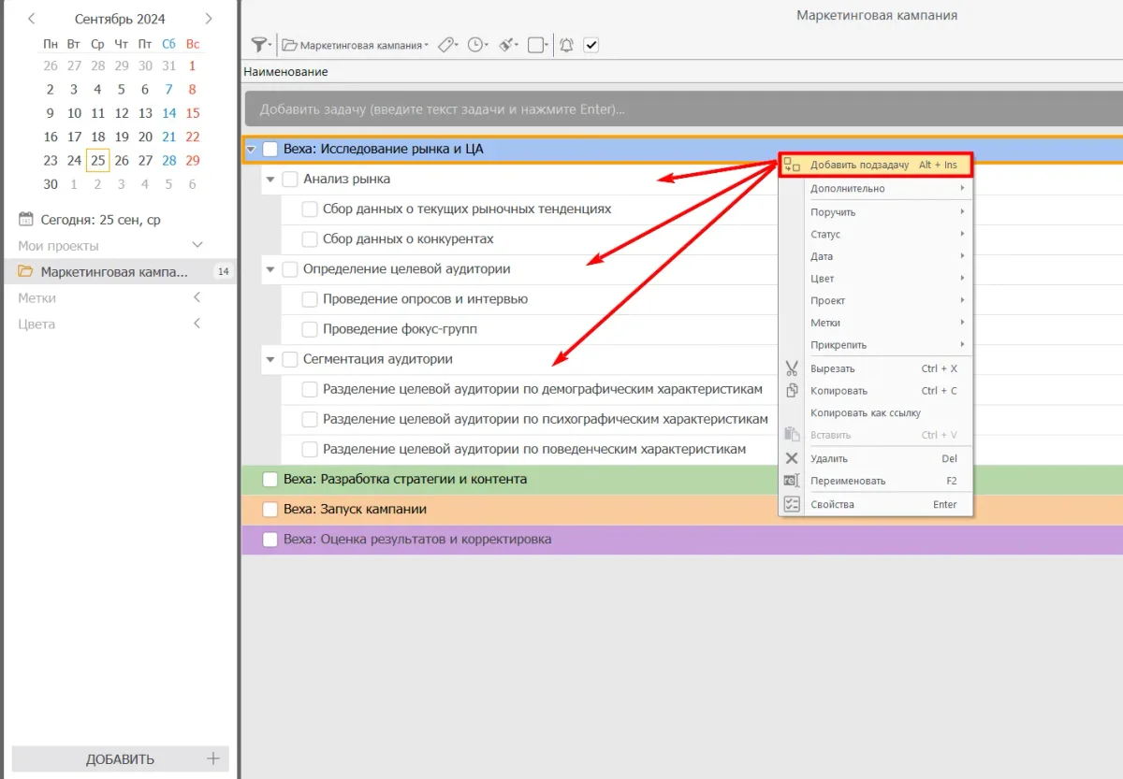
Task: Click the bell reminders toolbar icon
Action: 566,45
